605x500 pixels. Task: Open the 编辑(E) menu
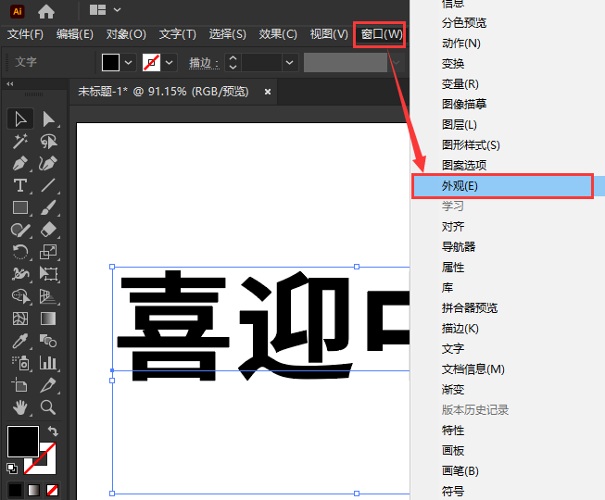75,34
